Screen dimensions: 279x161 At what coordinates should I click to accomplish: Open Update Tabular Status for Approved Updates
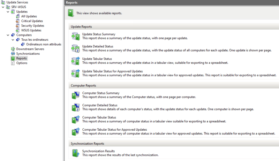pyautogui.click(x=112, y=71)
